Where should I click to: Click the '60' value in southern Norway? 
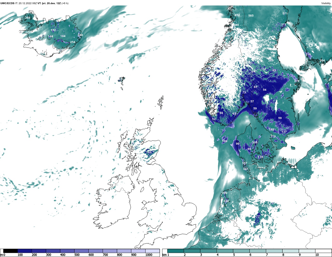pos(221,113)
